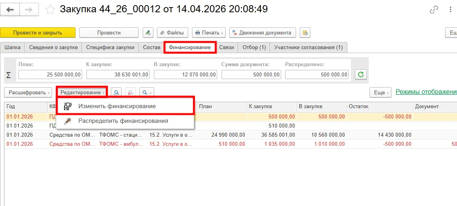This screenshot has height=206, width=457.
Task: Switch to the Шапка tab
Action: click(x=13, y=48)
